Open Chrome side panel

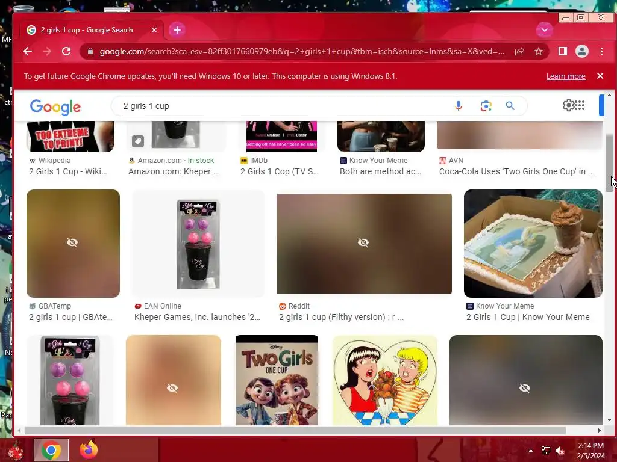(x=563, y=51)
